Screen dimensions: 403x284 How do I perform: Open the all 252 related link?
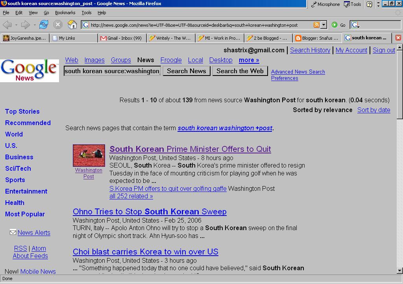(x=131, y=196)
